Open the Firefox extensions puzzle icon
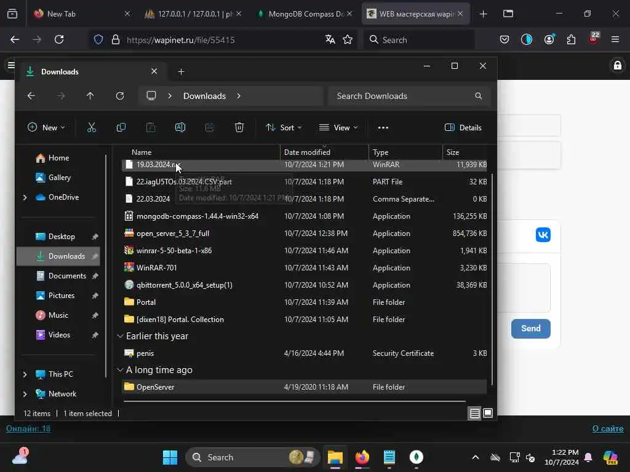The height and width of the screenshot is (472, 630). 571,39
